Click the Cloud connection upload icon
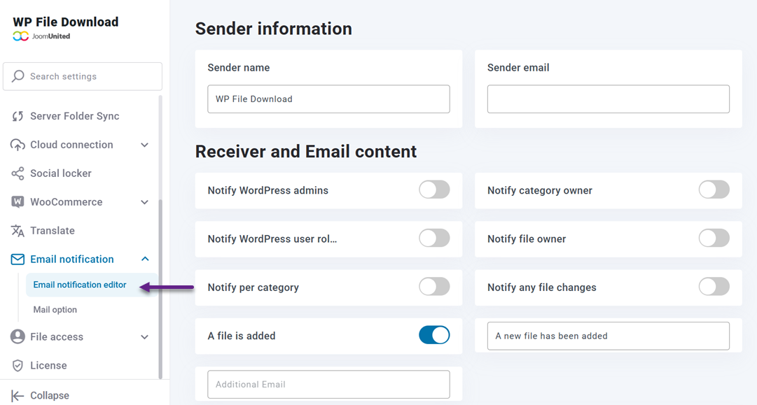The image size is (757, 405). [18, 145]
